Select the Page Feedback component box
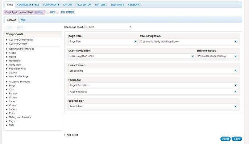 [153, 92]
